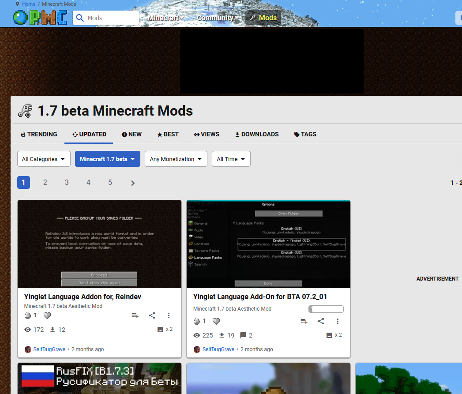Add ReIndev addon to a collection

pos(135,315)
